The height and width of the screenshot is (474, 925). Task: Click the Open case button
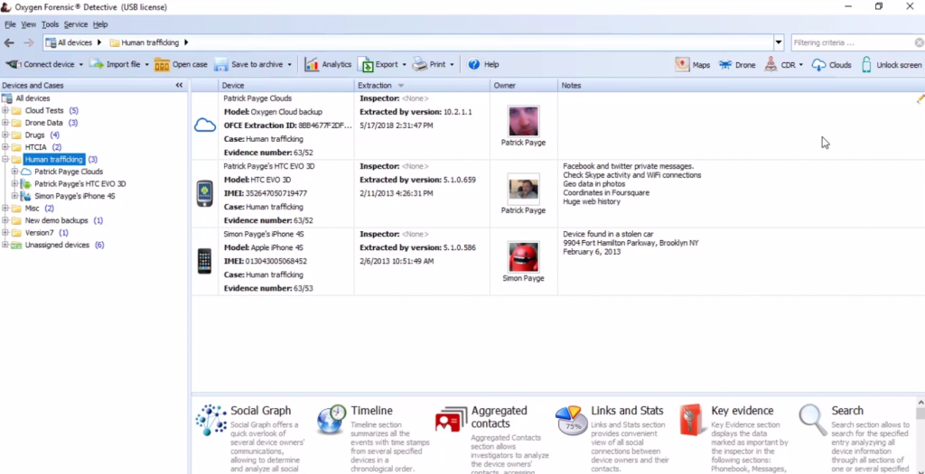tap(181, 65)
